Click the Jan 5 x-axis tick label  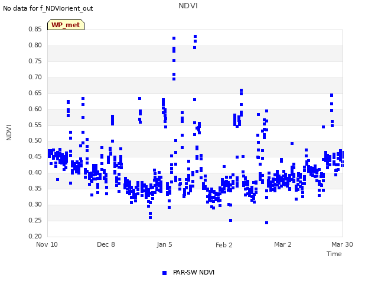pos(165,244)
